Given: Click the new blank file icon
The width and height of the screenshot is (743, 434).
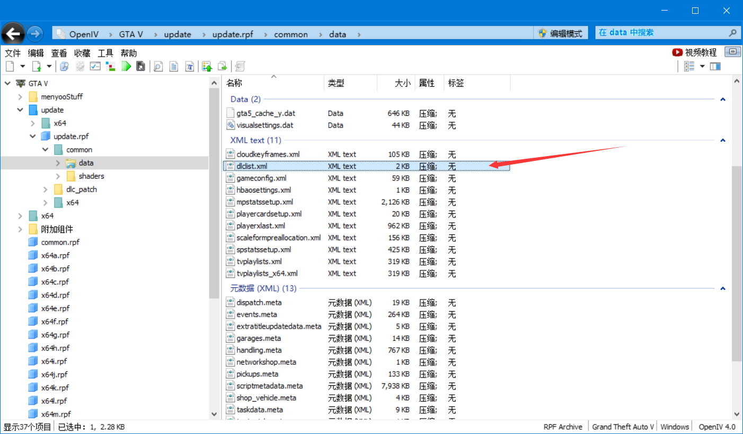Looking at the screenshot, I should pyautogui.click(x=10, y=66).
